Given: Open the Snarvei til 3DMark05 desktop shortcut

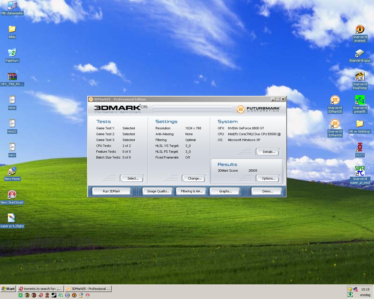Looking at the screenshot, I should pyautogui.click(x=335, y=104).
